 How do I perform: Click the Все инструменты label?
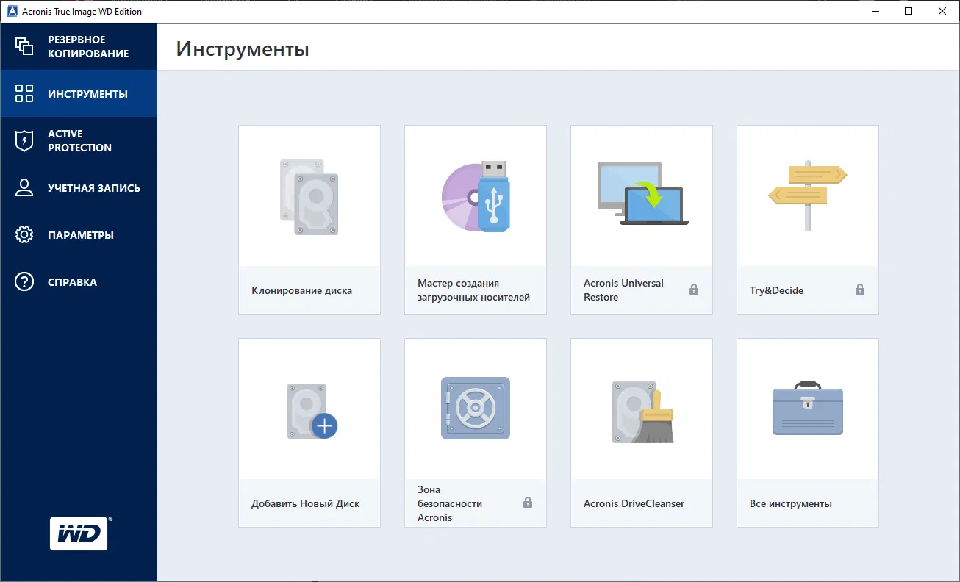pyautogui.click(x=791, y=503)
